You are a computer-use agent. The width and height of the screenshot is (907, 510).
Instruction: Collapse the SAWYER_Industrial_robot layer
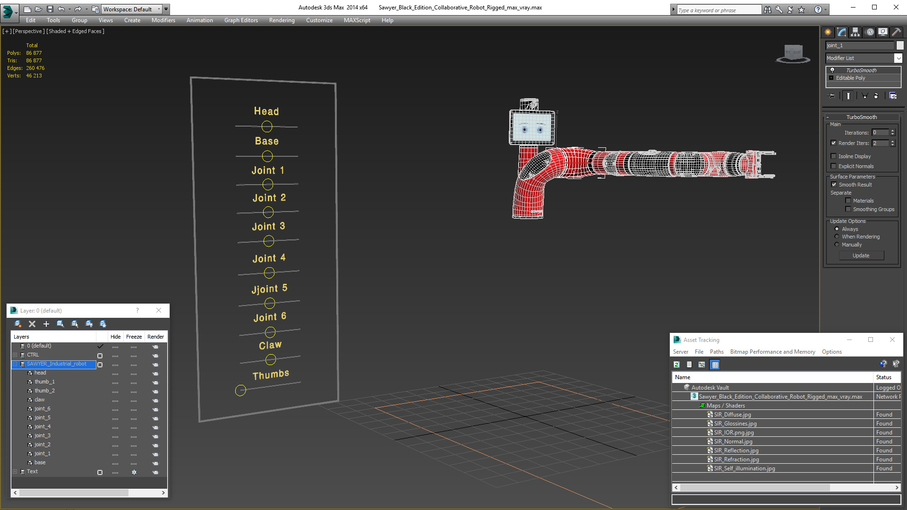click(x=15, y=364)
